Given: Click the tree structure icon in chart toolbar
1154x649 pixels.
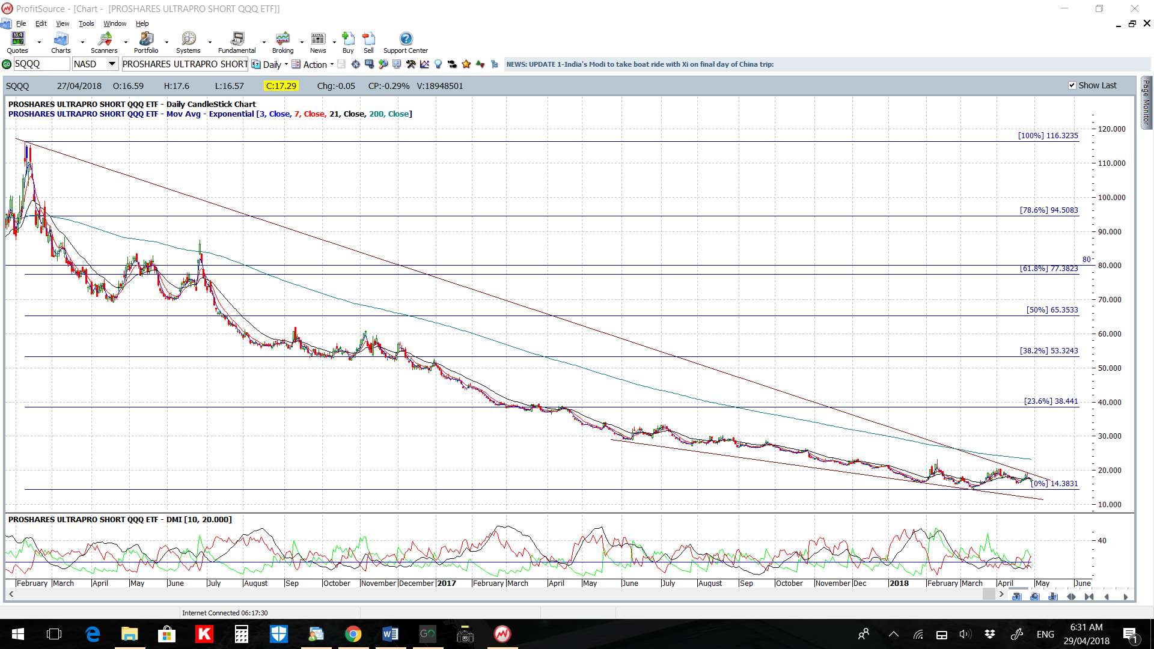Looking at the screenshot, I should 494,64.
